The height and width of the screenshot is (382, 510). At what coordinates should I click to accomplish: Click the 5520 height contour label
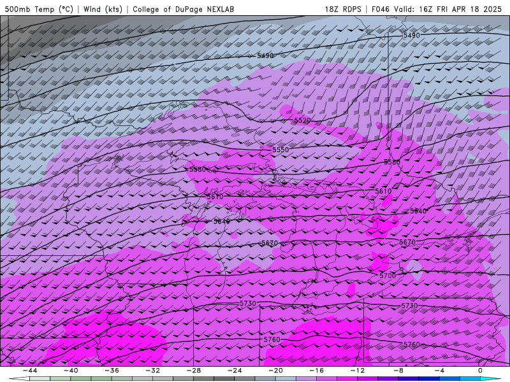tap(302, 121)
